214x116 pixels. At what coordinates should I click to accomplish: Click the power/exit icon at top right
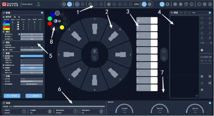tap(210, 4)
